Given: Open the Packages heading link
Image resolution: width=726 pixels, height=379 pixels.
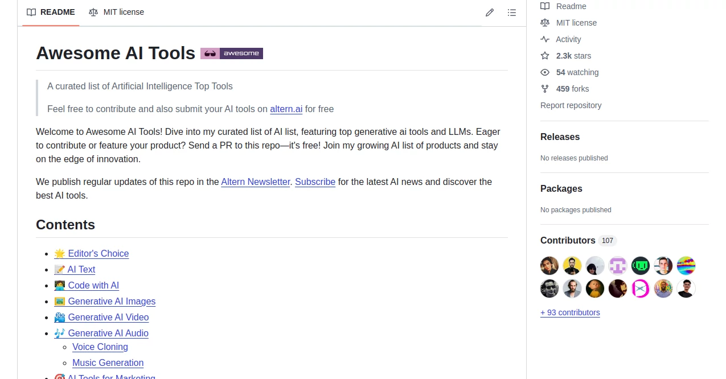Looking at the screenshot, I should pyautogui.click(x=561, y=189).
